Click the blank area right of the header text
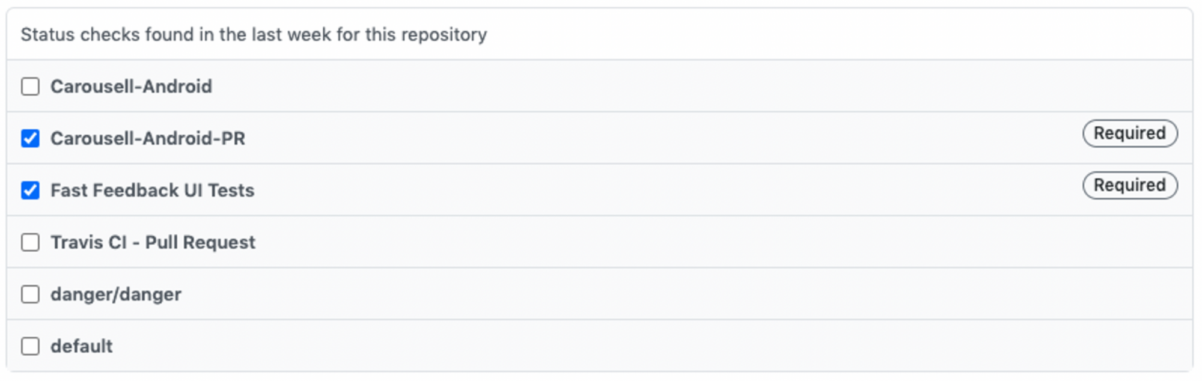 [841, 35]
